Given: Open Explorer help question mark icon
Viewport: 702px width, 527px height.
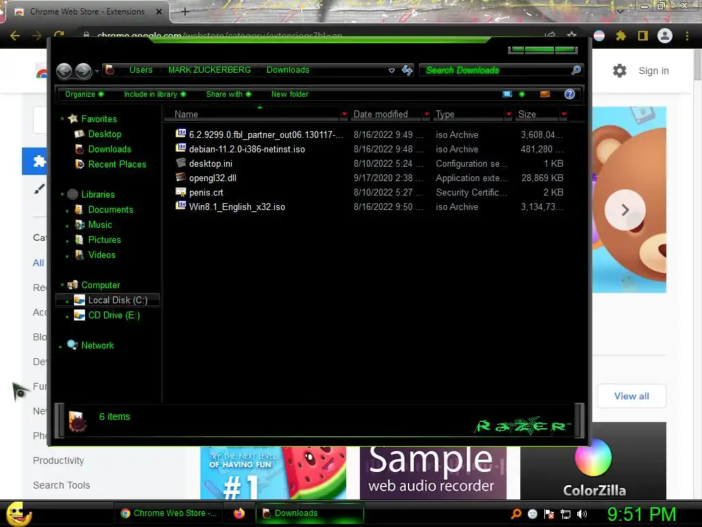Looking at the screenshot, I should pos(570,94).
